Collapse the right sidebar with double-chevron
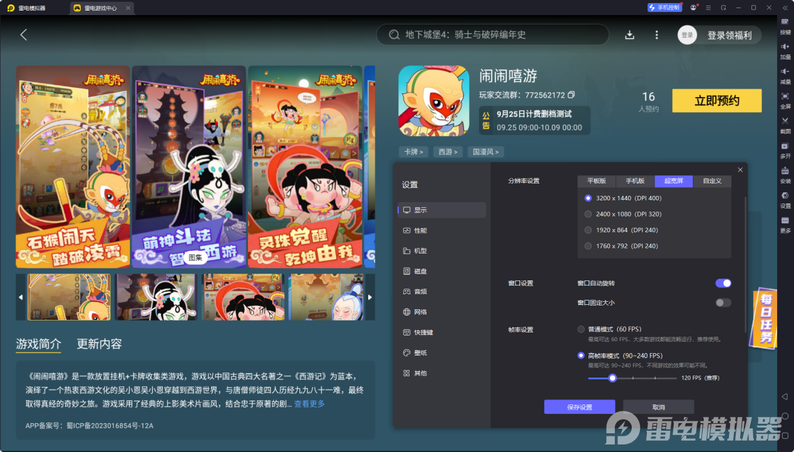794x452 pixels. click(x=785, y=8)
